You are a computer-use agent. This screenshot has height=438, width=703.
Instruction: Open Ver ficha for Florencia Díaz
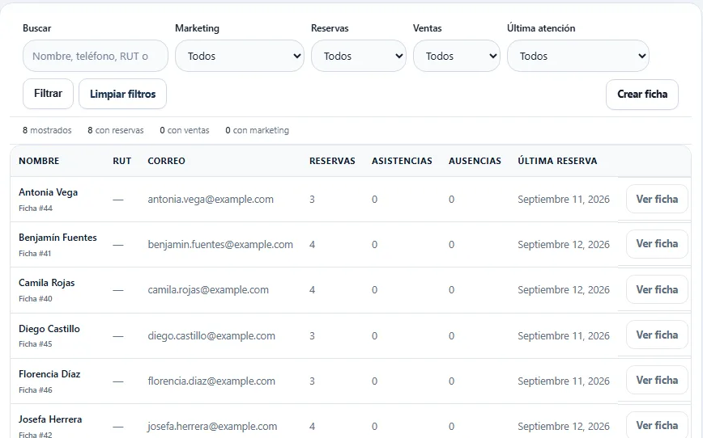[x=657, y=380]
